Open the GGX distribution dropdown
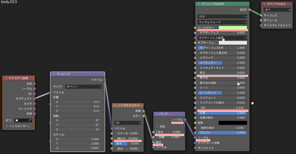Image resolution: width=296 pixels, height=154 pixels. [x=222, y=16]
